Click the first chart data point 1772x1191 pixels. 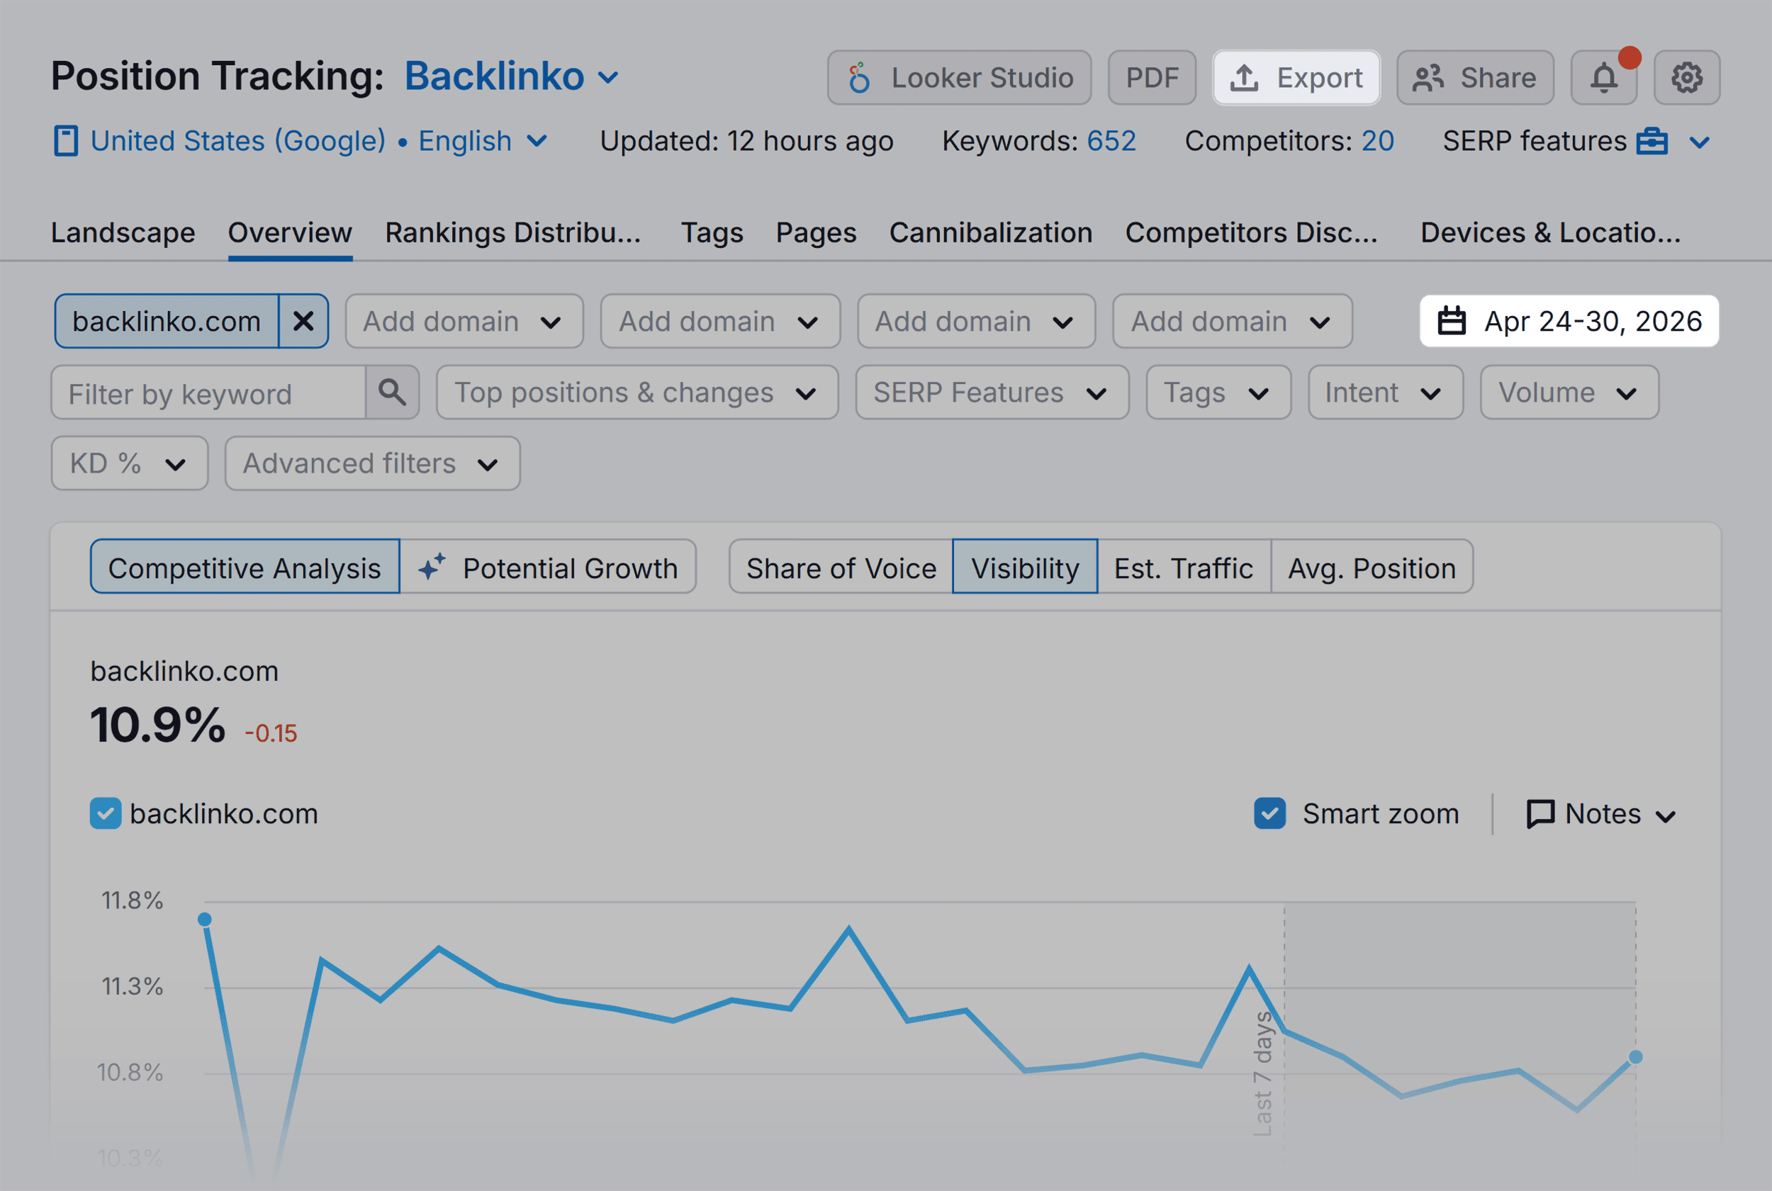coord(204,920)
